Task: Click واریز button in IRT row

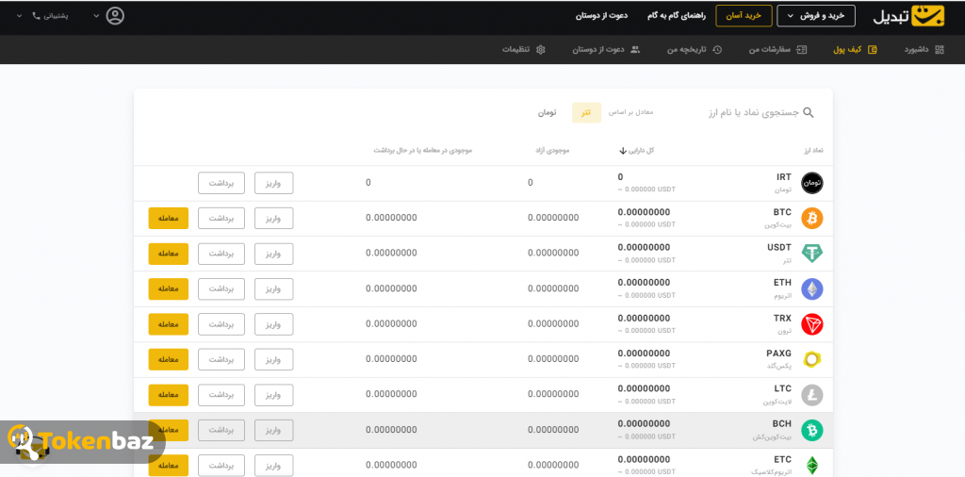Action: click(274, 183)
